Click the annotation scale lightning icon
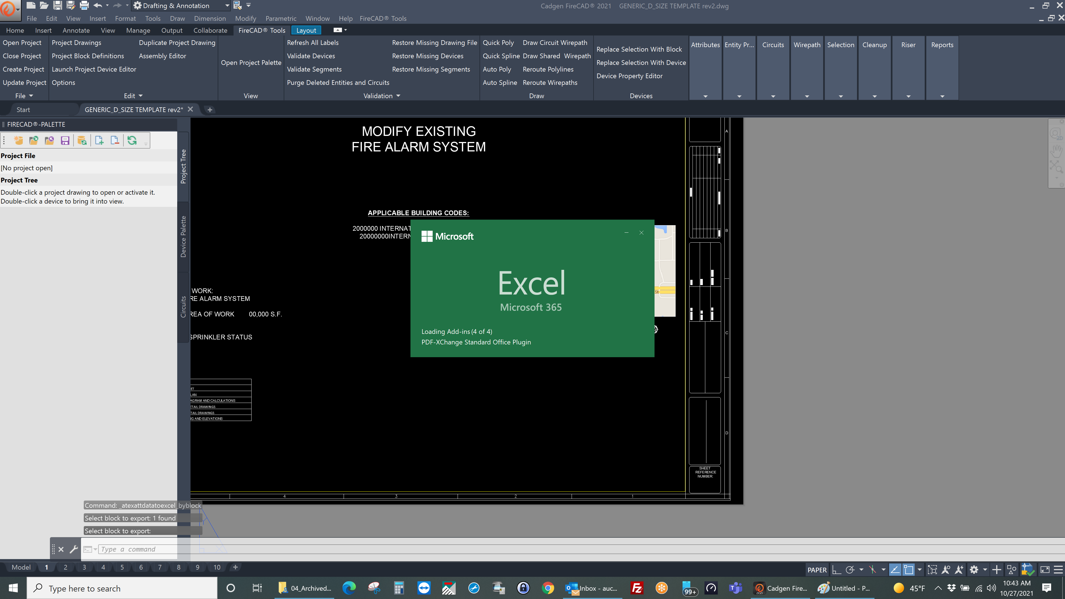This screenshot has width=1065, height=599. pos(959,570)
